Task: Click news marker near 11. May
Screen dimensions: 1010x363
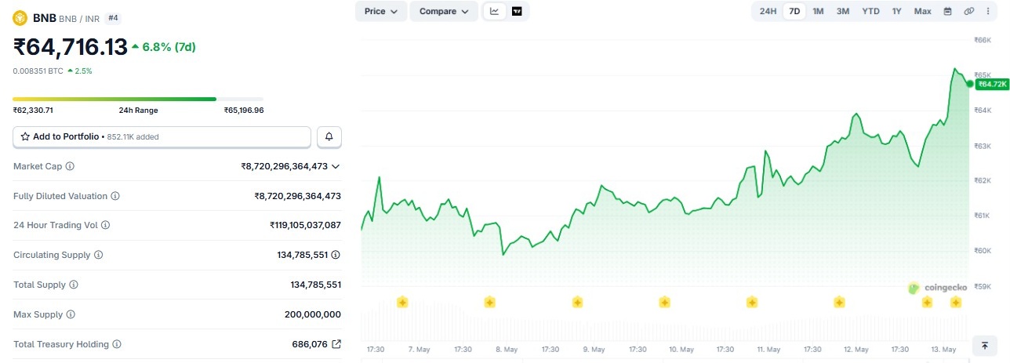Action: pos(752,302)
